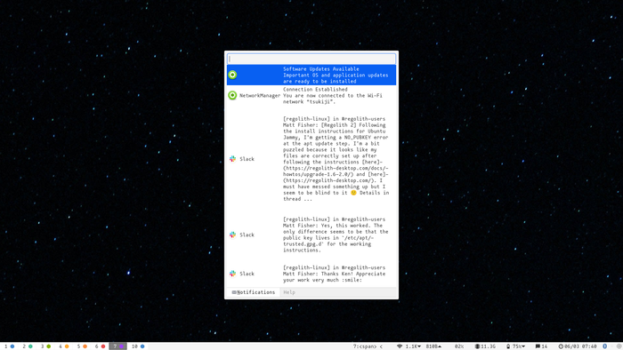Click the Wi-Fi download speed indicator

click(x=409, y=346)
